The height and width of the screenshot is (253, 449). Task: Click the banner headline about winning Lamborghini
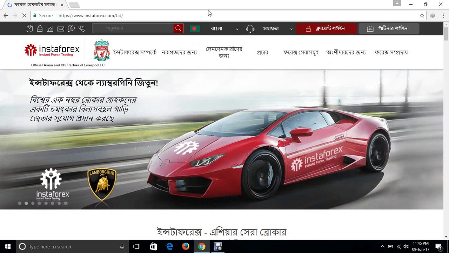[94, 83]
